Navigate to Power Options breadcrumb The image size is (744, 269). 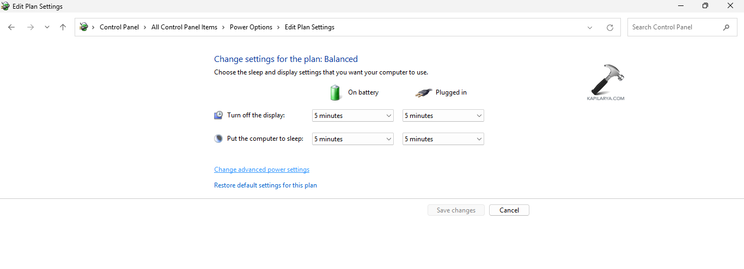tap(251, 27)
